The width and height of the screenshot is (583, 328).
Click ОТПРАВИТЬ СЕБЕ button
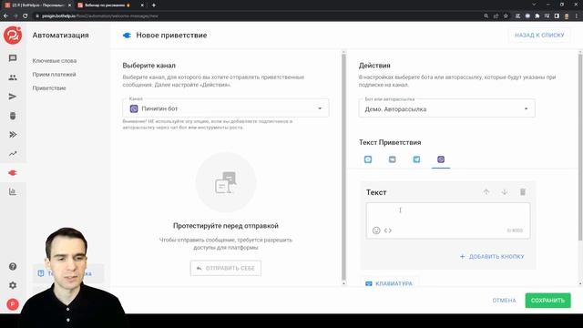coord(226,268)
